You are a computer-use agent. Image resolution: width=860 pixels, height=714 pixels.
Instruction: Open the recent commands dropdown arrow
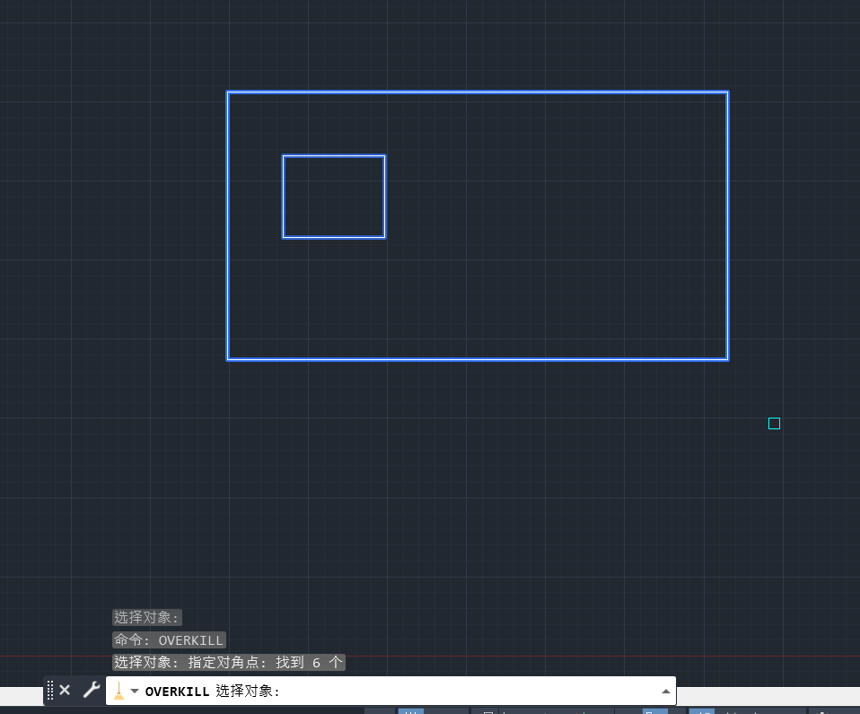point(135,692)
